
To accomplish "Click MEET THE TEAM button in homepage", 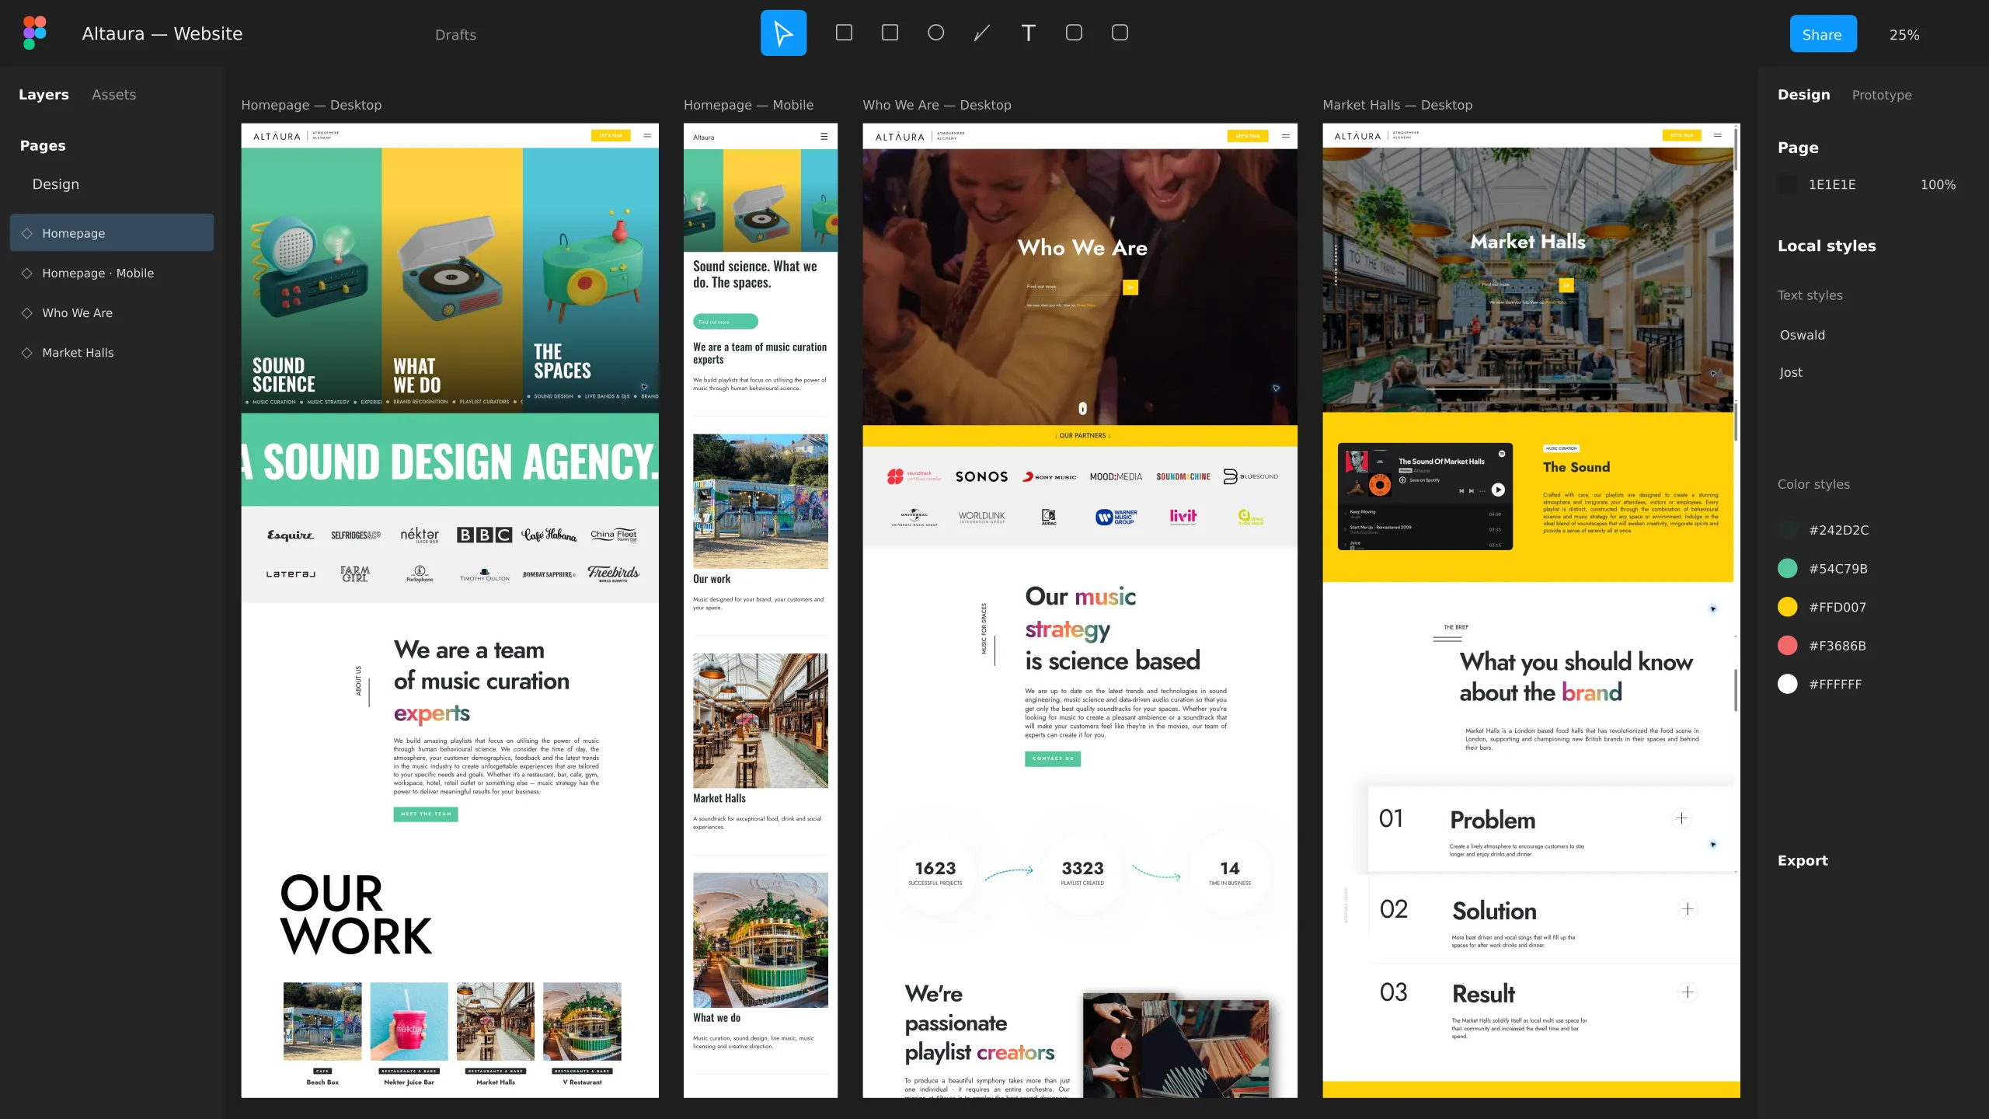I will pyautogui.click(x=426, y=814).
